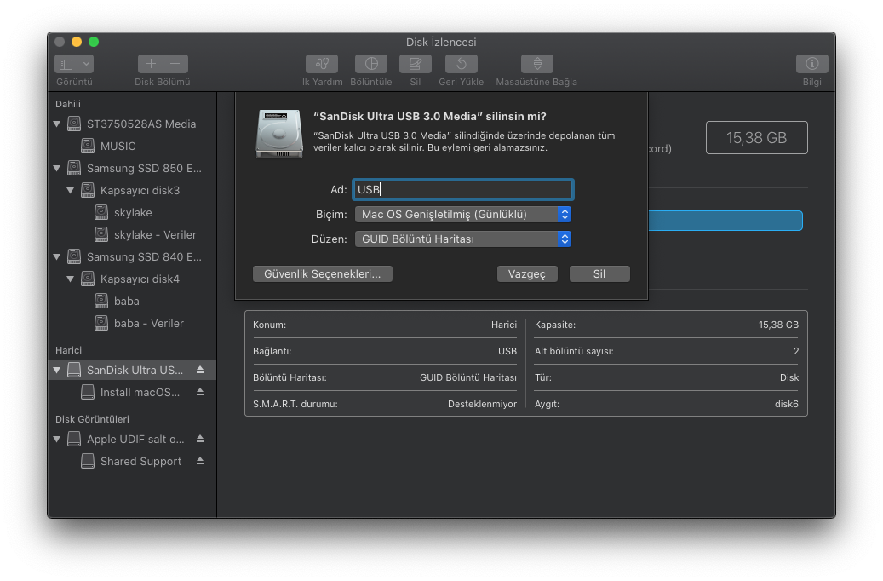This screenshot has height=581, width=883.
Task: Select the baba - Veriler volume
Action: [148, 323]
